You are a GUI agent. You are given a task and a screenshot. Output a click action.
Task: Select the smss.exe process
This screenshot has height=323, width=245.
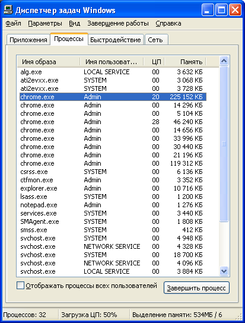(x=113, y=230)
